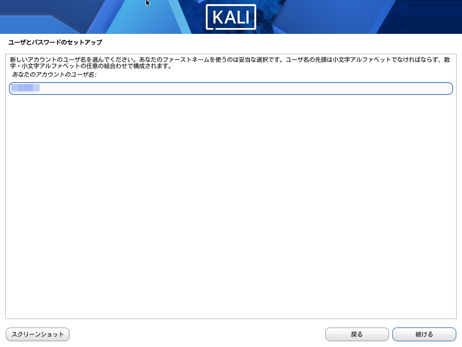
Task: Click the bottom border of the main content panel
Action: (231, 319)
